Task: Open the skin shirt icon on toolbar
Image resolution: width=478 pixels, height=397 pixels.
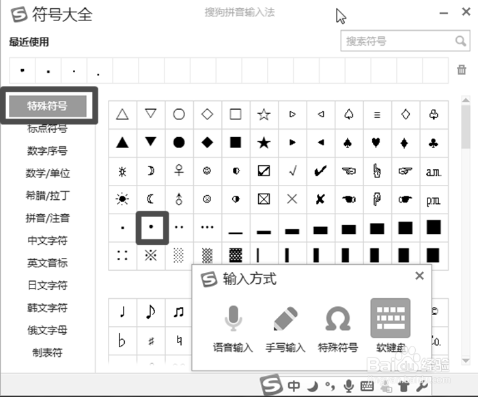Action: click(404, 386)
